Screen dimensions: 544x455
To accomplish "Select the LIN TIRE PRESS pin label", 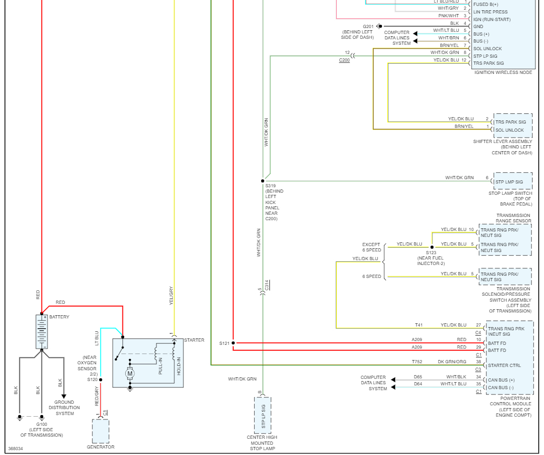I will (490, 12).
